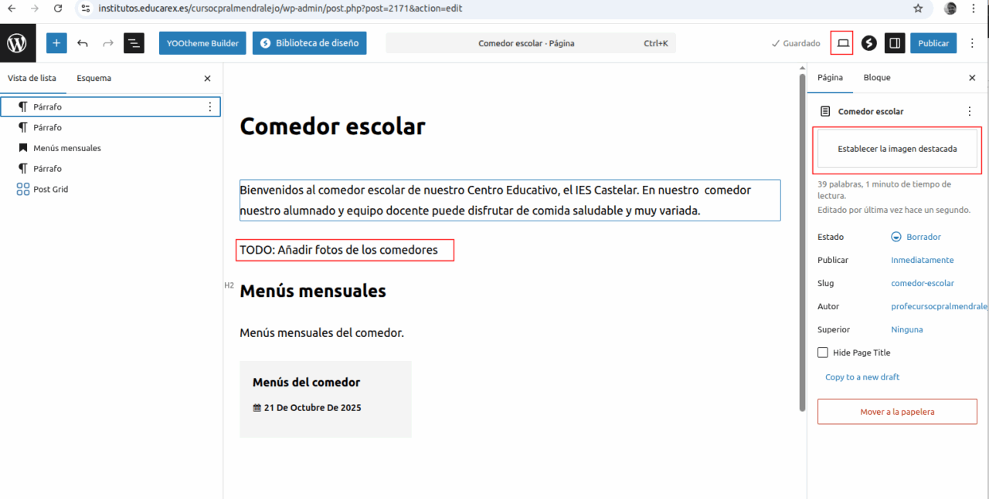Click Establecer la imagen destacada

pos(896,149)
